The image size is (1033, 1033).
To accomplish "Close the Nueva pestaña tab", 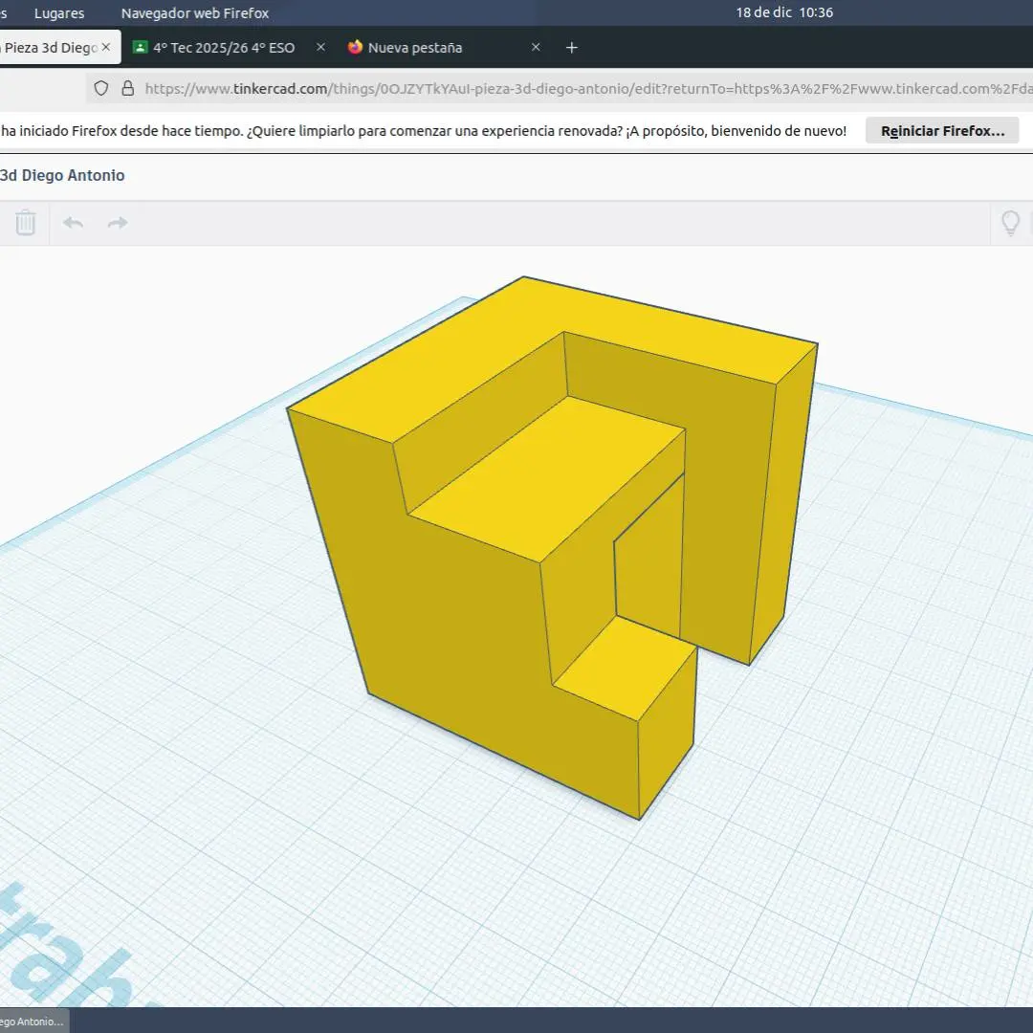I will (x=536, y=48).
